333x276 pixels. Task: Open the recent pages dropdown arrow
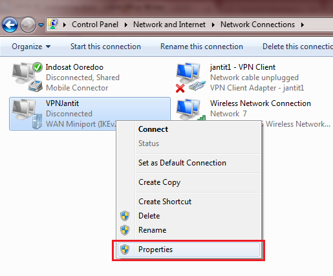(x=41, y=25)
